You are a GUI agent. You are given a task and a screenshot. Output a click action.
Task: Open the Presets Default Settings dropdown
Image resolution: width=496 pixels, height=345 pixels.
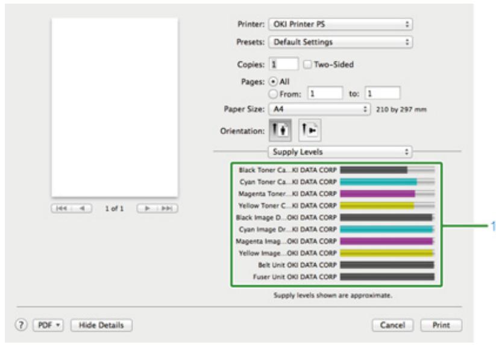341,42
